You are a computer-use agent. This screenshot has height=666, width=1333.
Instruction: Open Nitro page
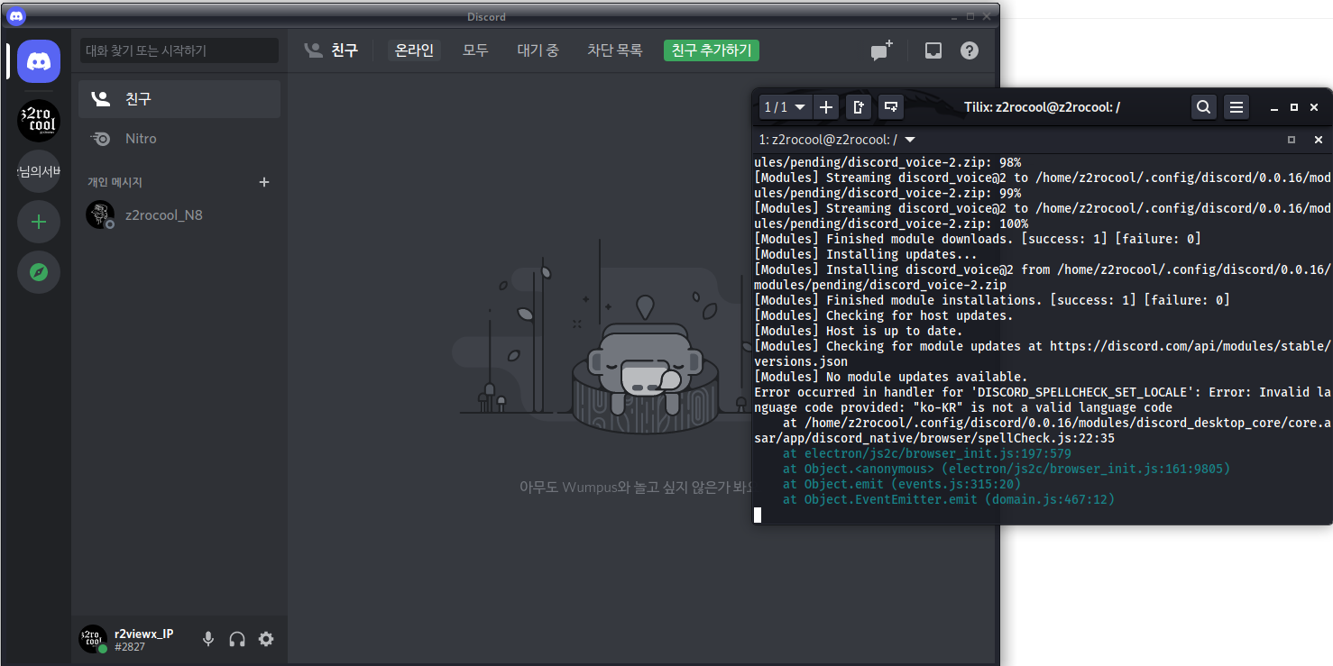tap(179, 139)
